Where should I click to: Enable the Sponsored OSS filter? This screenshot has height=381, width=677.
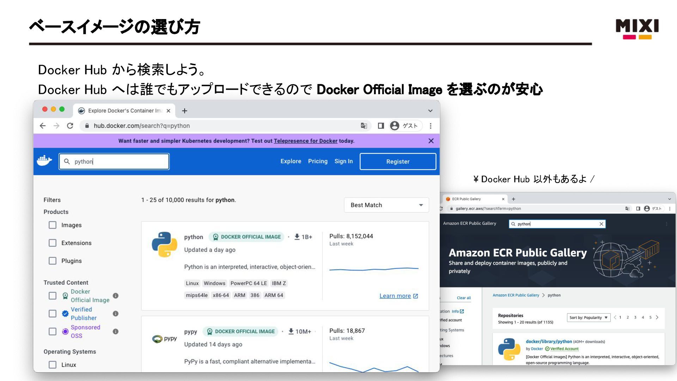click(53, 332)
